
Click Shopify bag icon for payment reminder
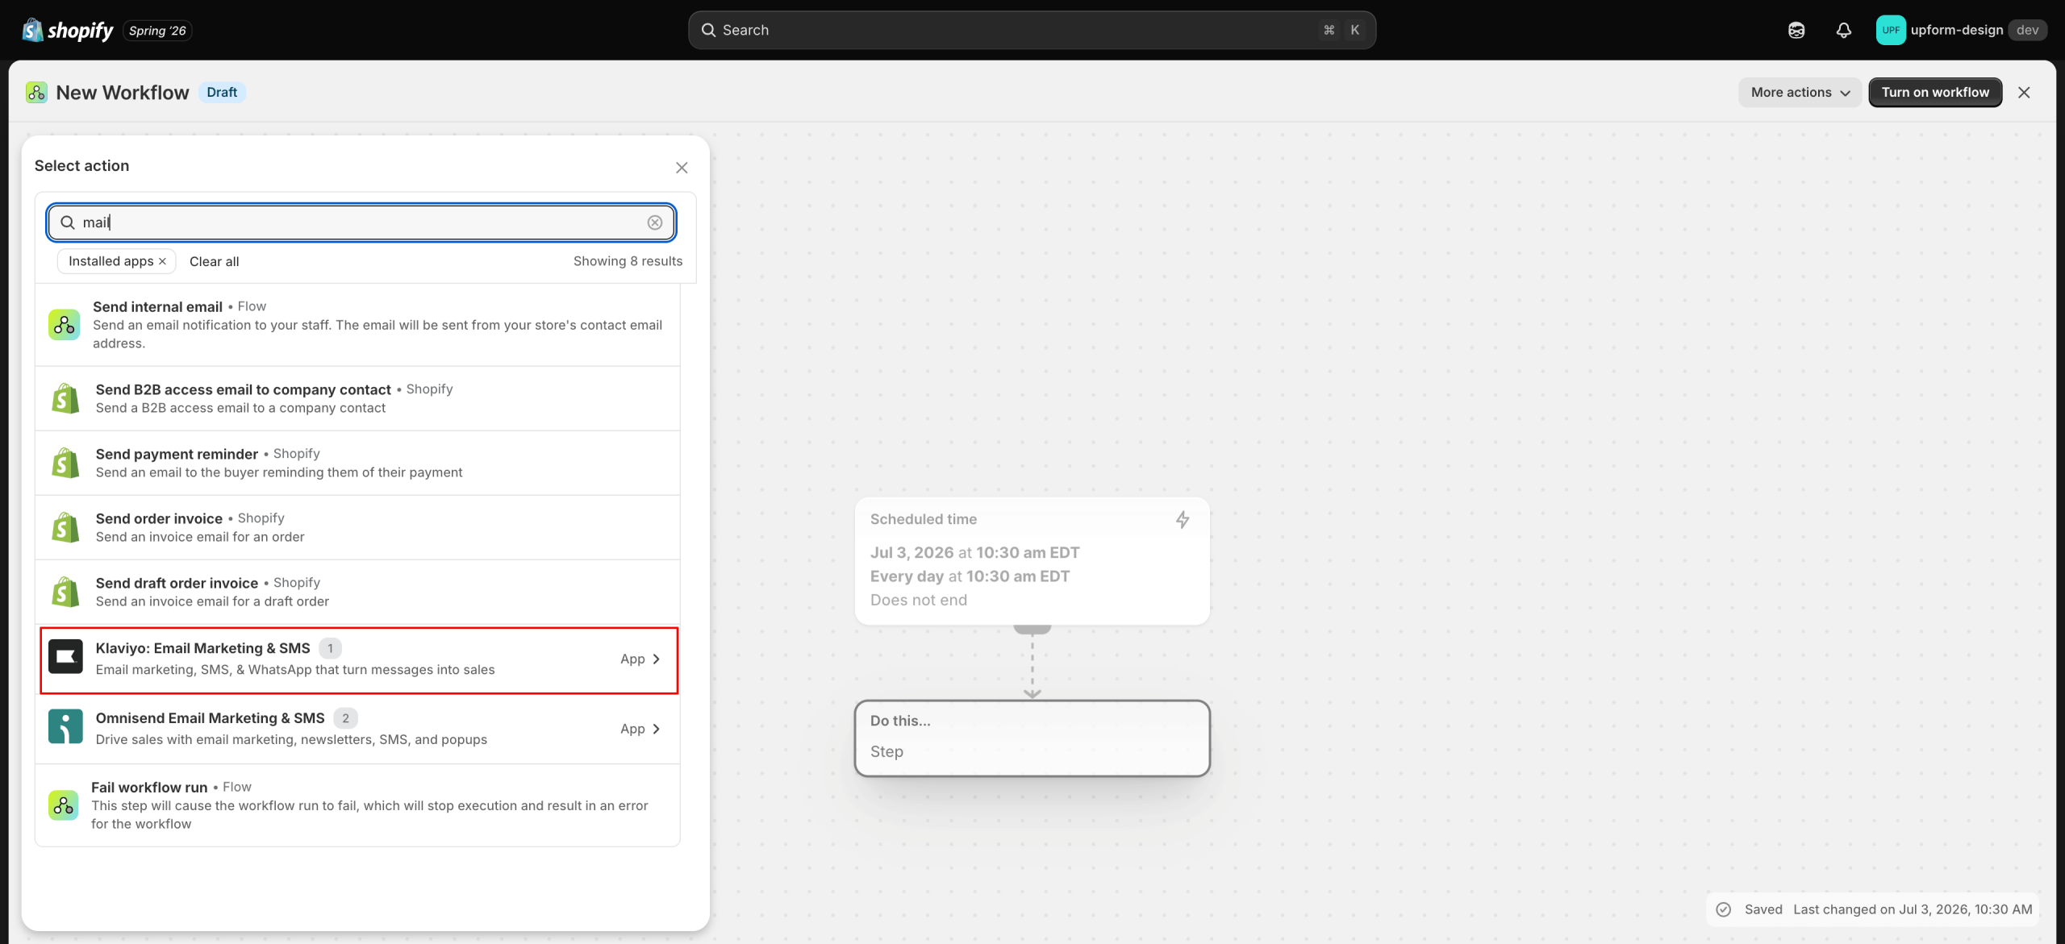(x=65, y=463)
